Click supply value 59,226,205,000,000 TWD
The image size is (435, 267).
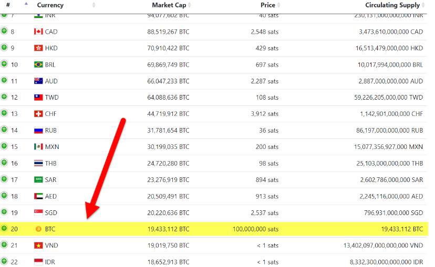pyautogui.click(x=388, y=98)
